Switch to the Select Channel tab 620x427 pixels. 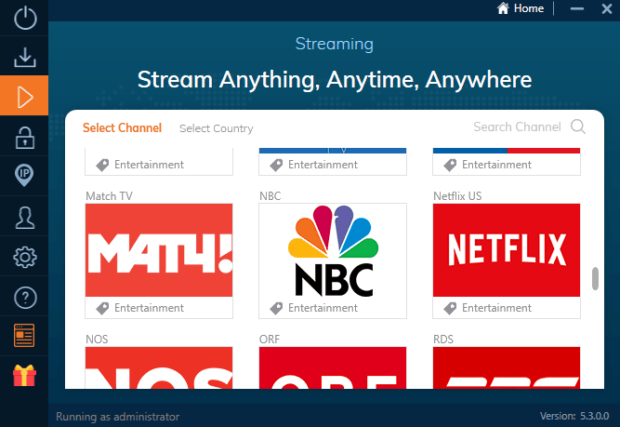tap(122, 128)
